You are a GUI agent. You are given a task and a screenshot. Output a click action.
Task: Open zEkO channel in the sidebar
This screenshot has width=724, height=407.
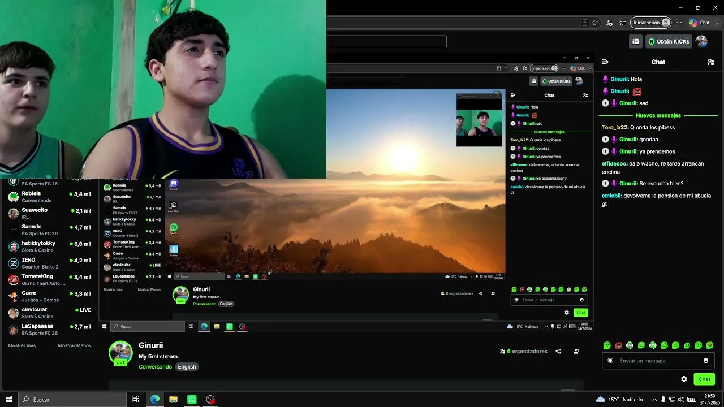pos(49,263)
